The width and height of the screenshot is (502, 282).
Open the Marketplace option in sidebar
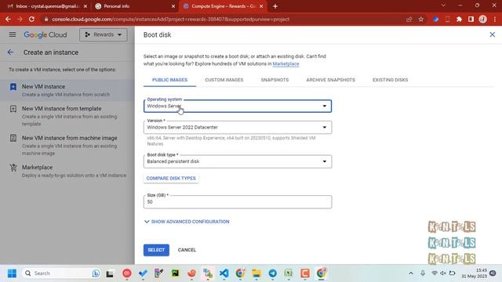coord(67,171)
